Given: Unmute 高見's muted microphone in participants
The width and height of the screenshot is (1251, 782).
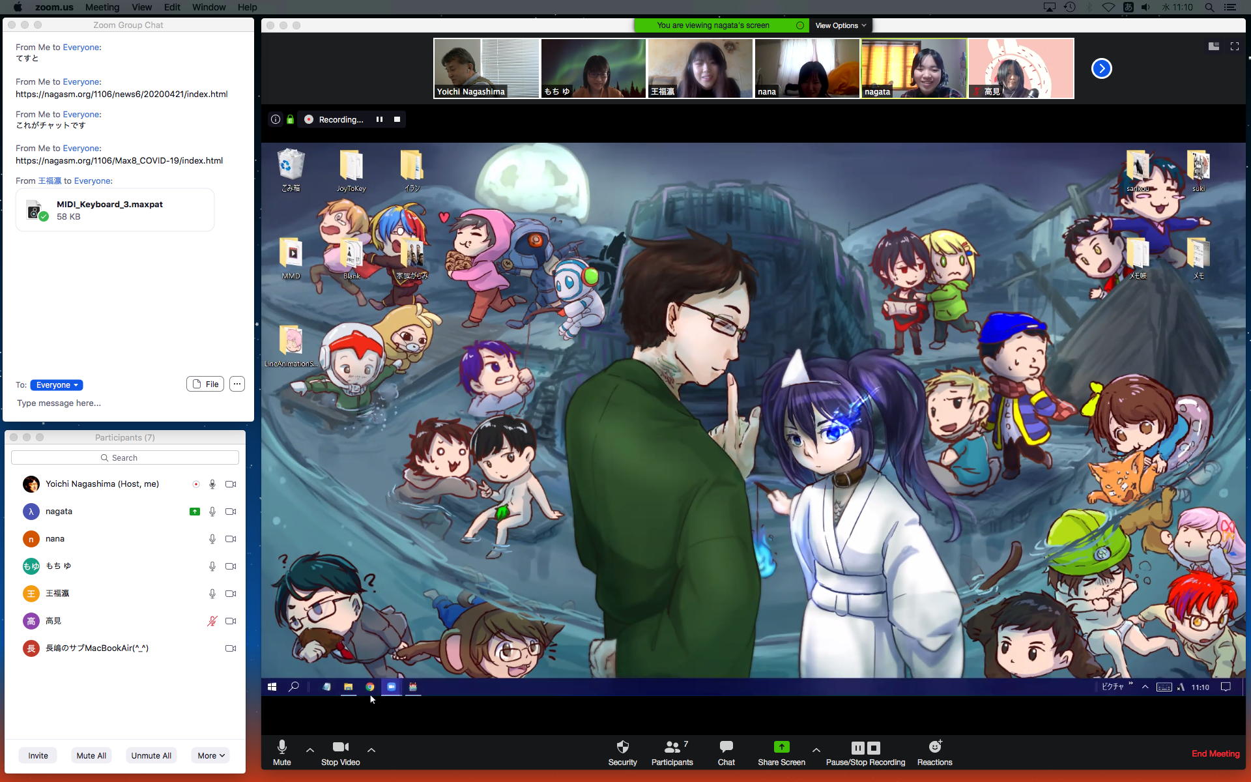Looking at the screenshot, I should click(x=212, y=621).
